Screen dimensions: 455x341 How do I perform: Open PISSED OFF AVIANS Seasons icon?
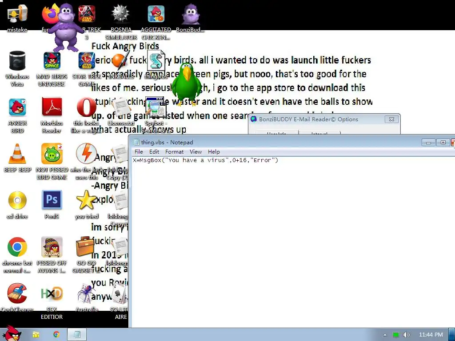point(52,247)
